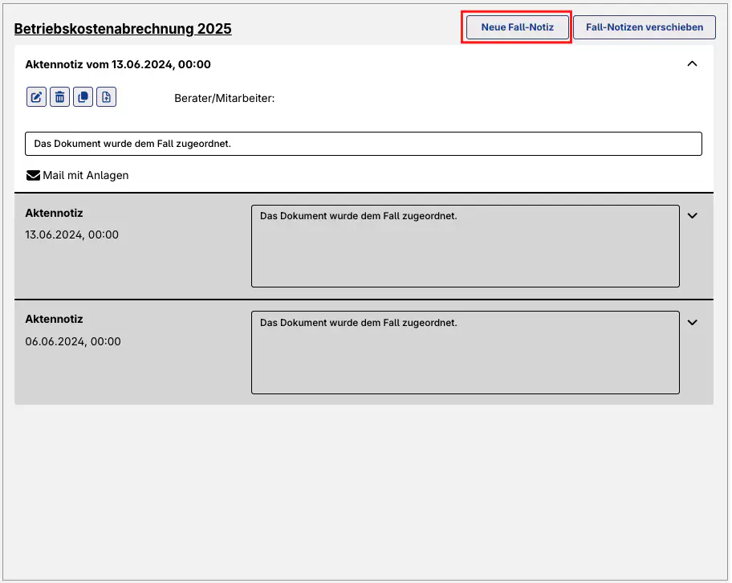
Task: Delete the note with the trash icon
Action: click(59, 97)
